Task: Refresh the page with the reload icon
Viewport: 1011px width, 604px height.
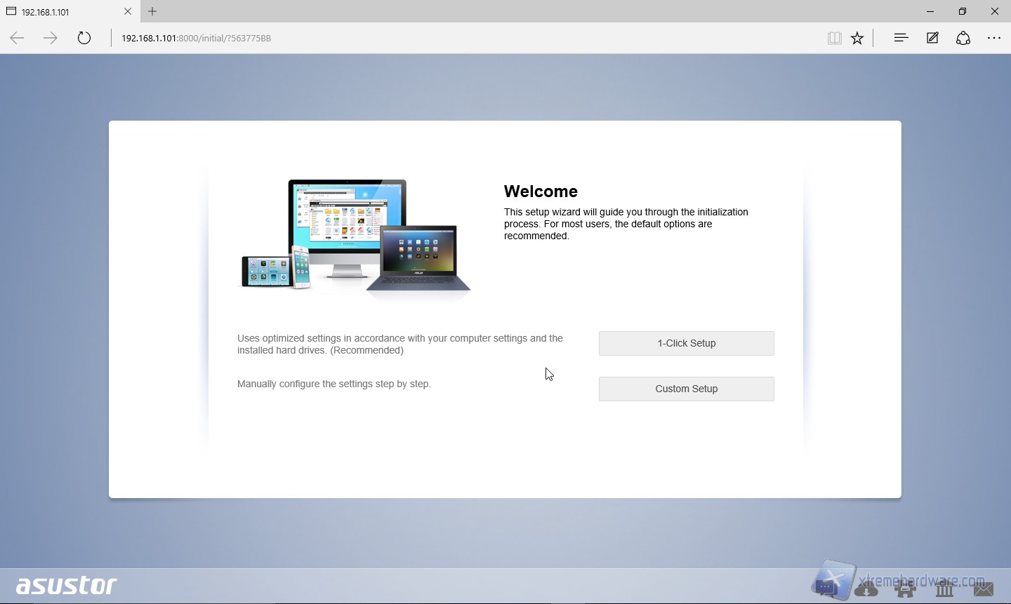Action: tap(84, 38)
